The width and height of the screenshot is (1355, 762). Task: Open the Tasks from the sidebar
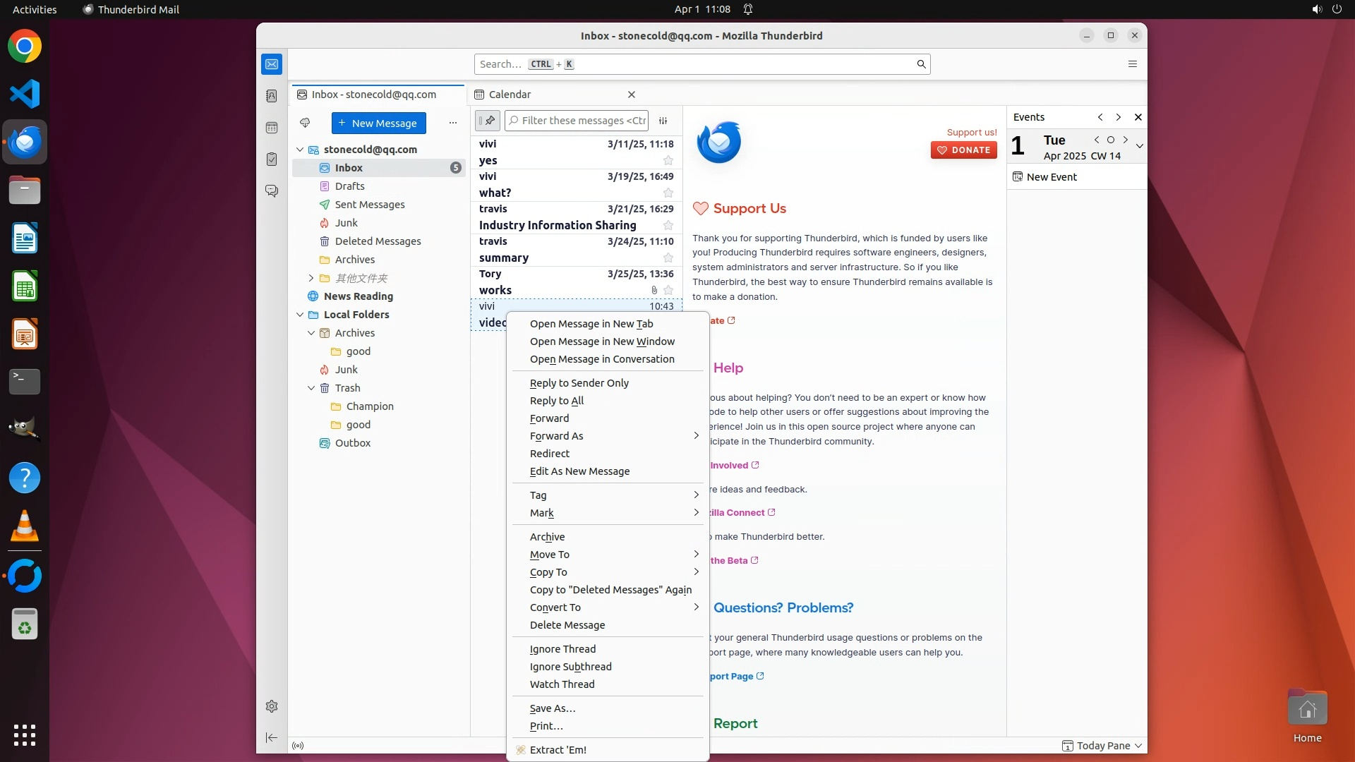pos(272,159)
